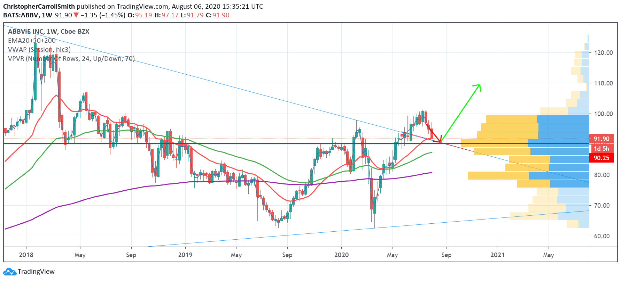Click the low value 91.79
The width and height of the screenshot is (621, 281).
pyautogui.click(x=195, y=15)
